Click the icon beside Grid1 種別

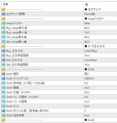(3, 74)
